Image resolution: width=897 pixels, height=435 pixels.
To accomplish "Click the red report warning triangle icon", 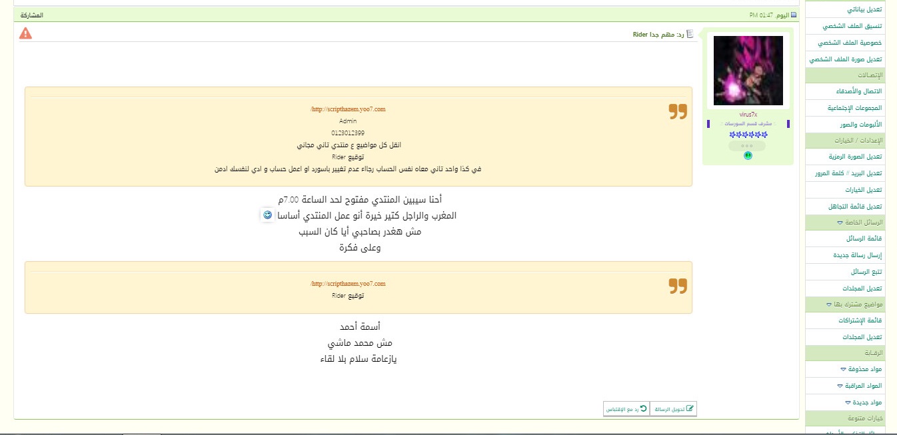I will 25,33.
